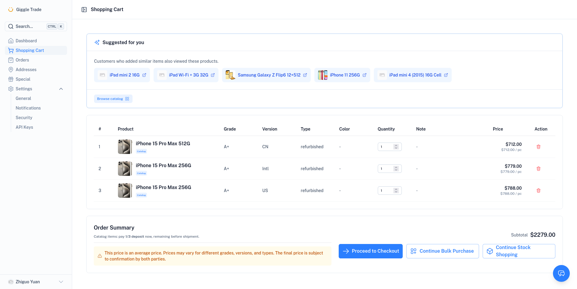577x289 pixels.
Task: Open external link icon for iPad mini 2 16G
Action: tap(144, 75)
